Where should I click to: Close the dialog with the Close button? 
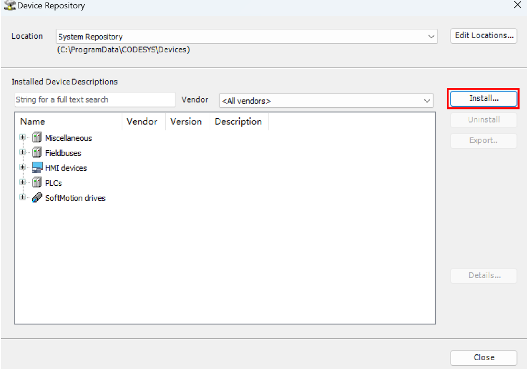(483, 357)
